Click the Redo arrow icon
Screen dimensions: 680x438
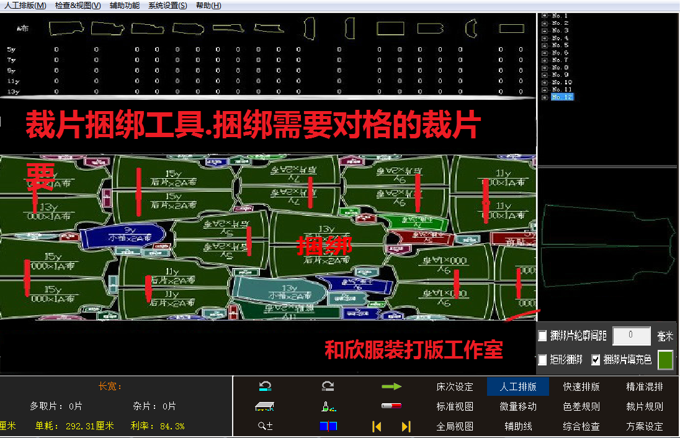click(x=328, y=385)
